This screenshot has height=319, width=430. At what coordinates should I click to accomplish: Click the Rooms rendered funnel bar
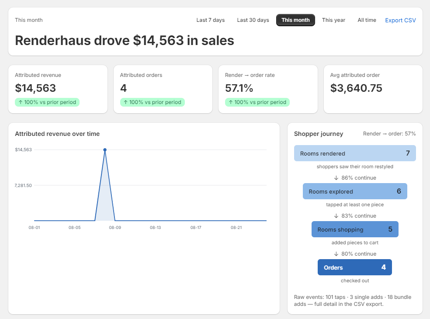point(355,153)
